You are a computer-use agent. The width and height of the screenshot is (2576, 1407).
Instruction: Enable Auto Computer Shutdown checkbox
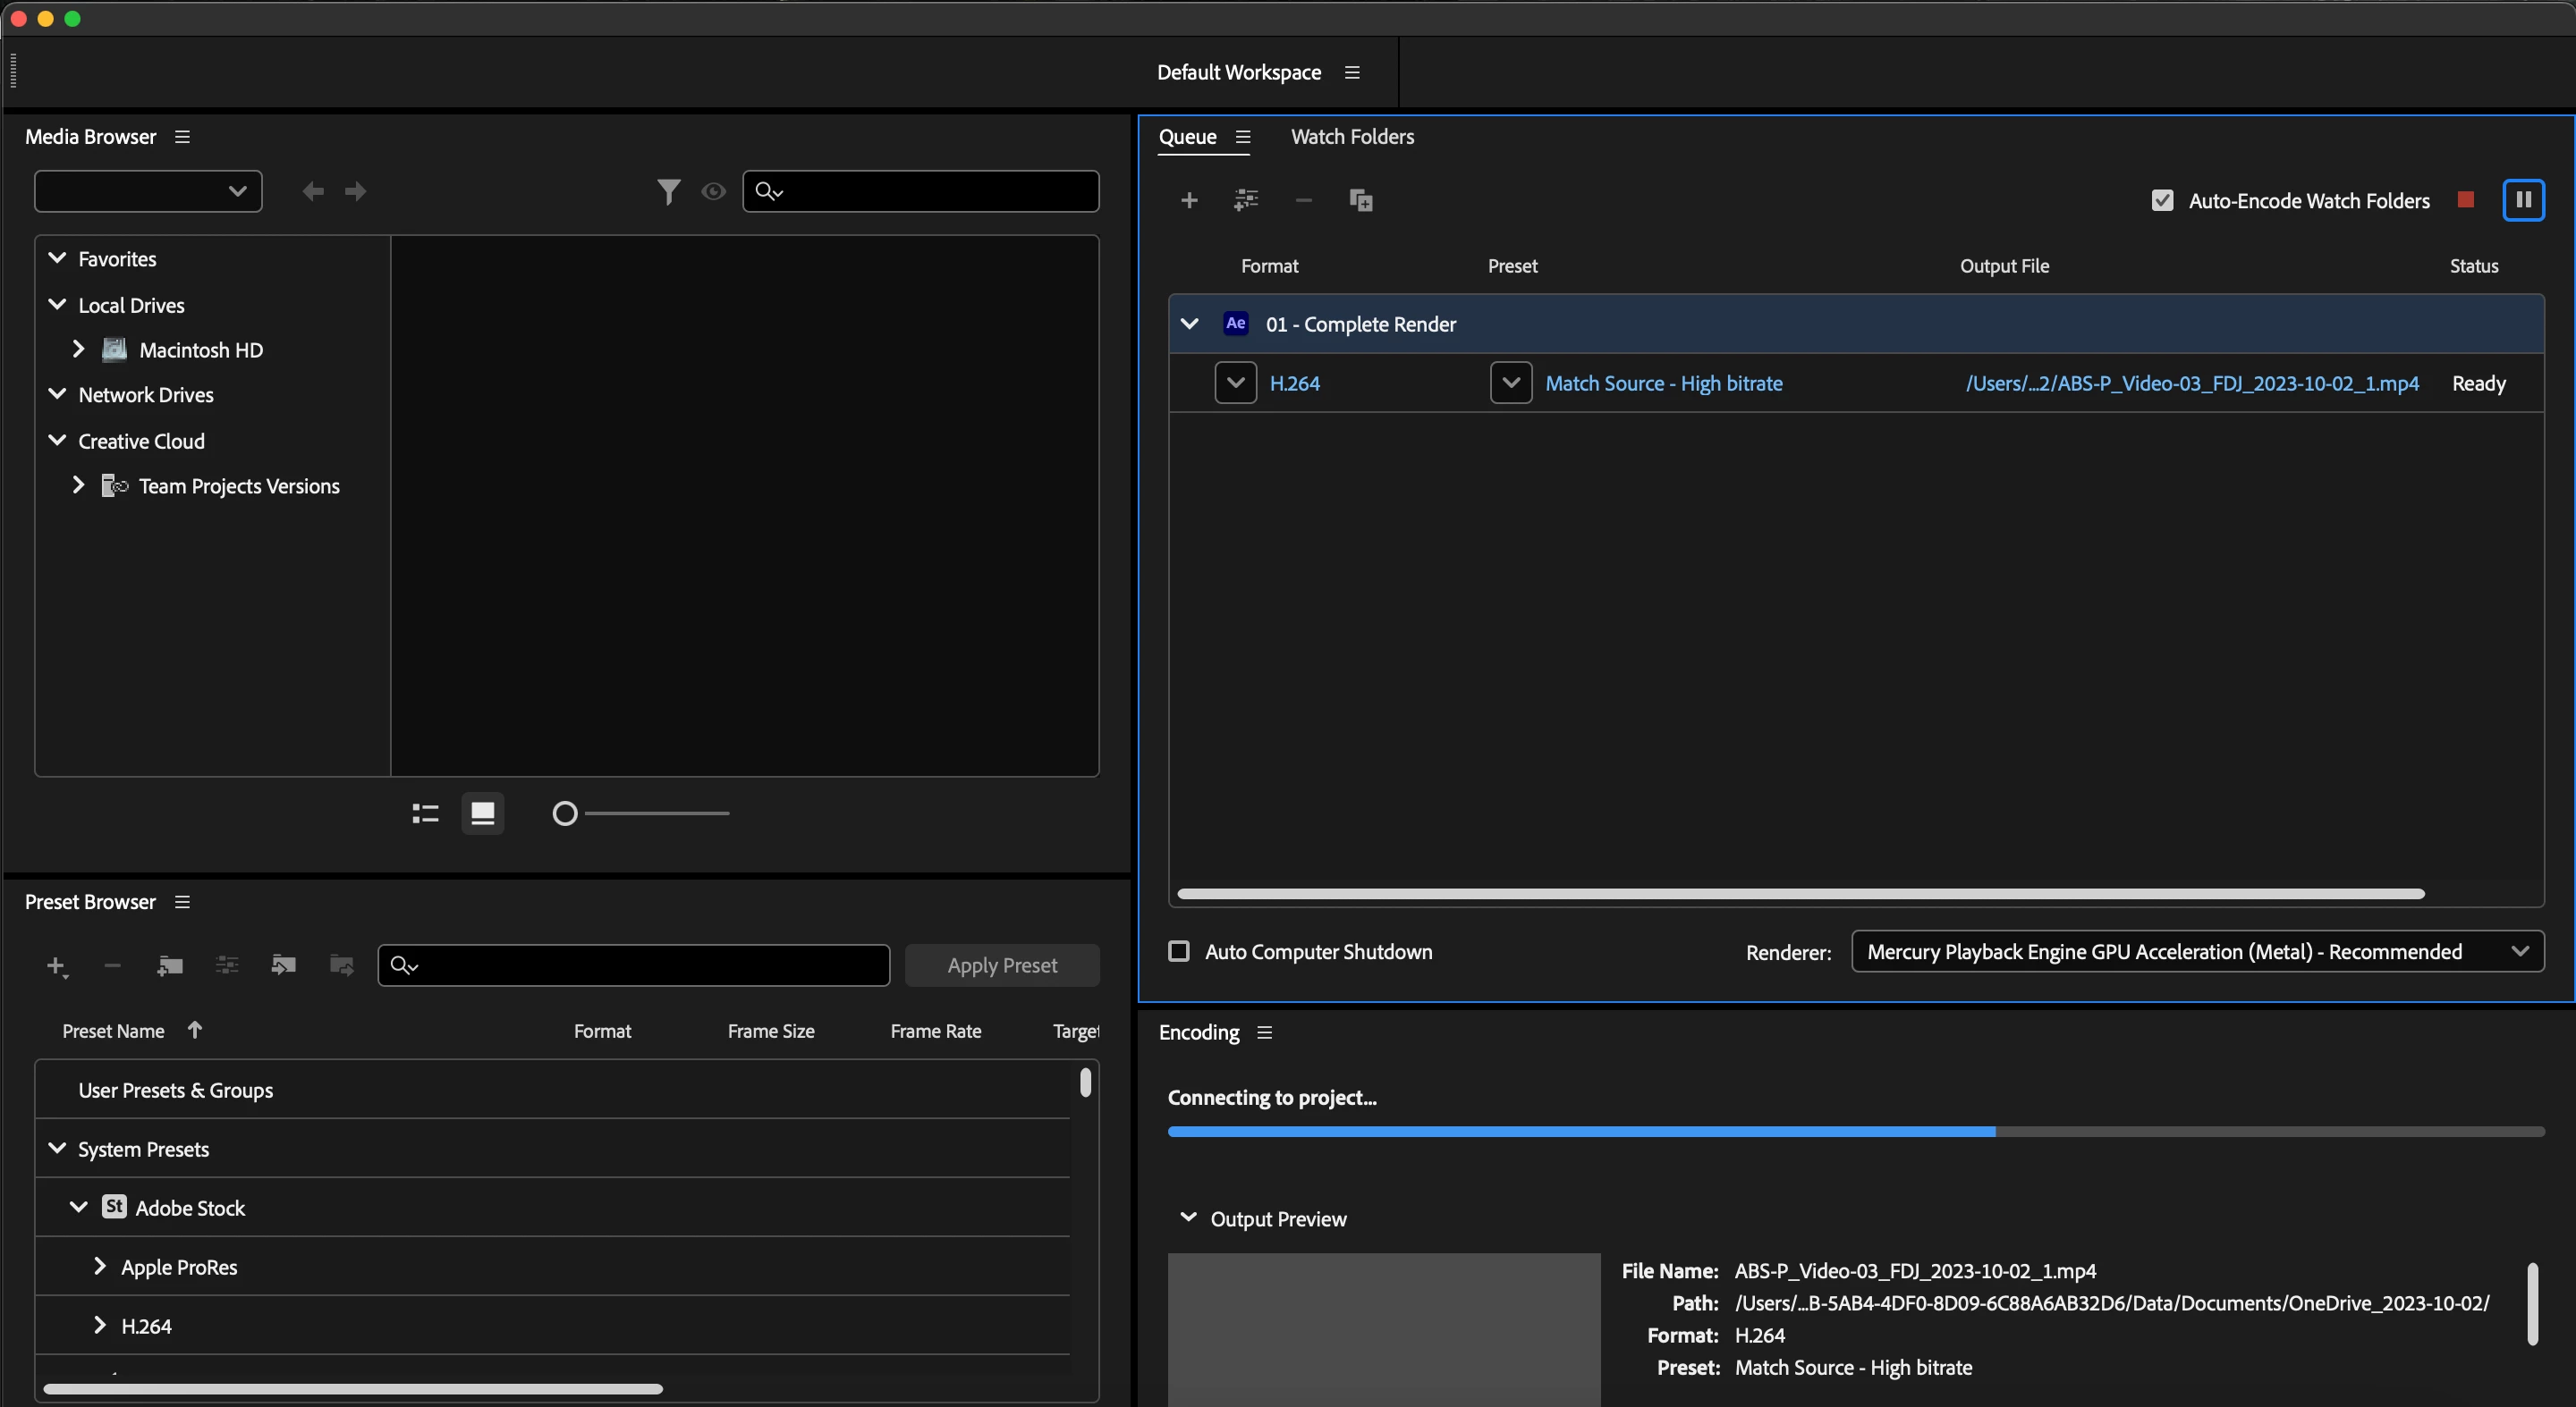(x=1179, y=951)
